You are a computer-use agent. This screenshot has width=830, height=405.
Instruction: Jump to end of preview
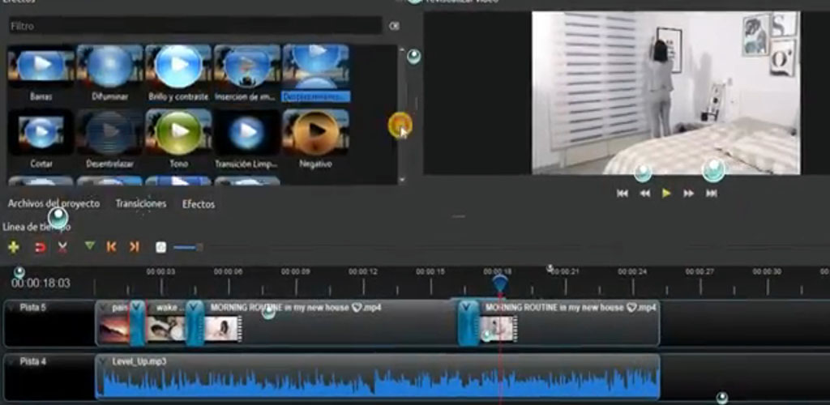coord(712,194)
